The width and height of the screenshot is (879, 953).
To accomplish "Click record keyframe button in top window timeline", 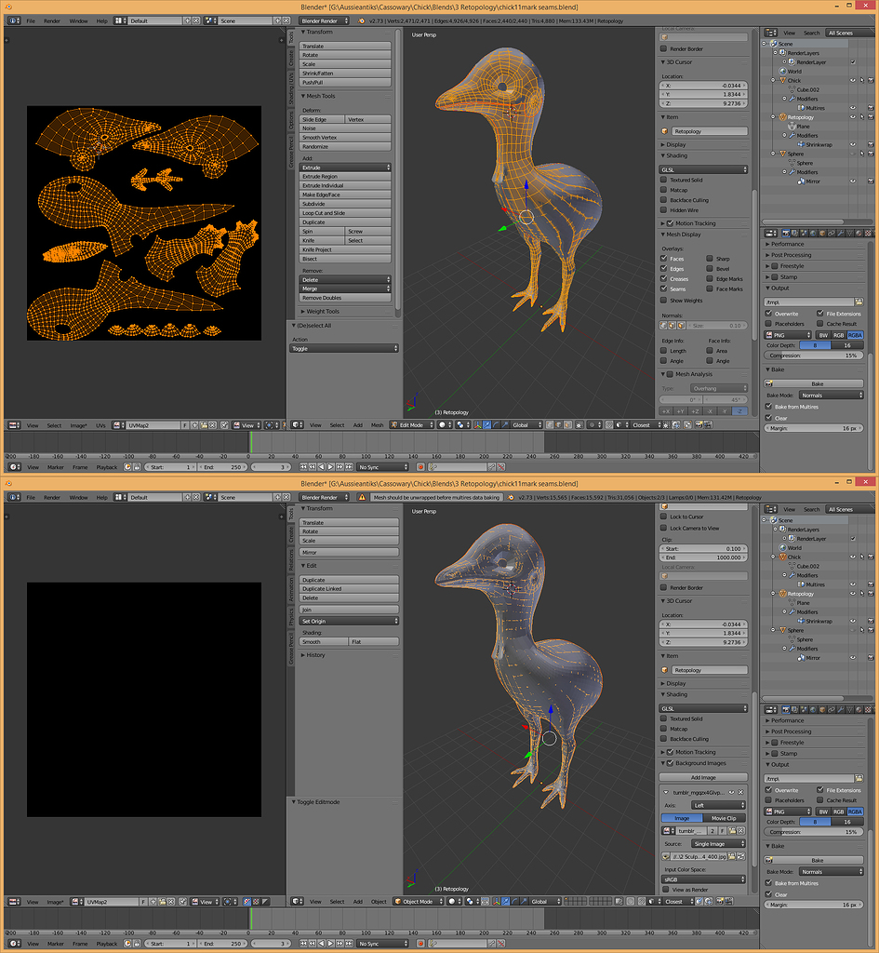I will click(420, 467).
